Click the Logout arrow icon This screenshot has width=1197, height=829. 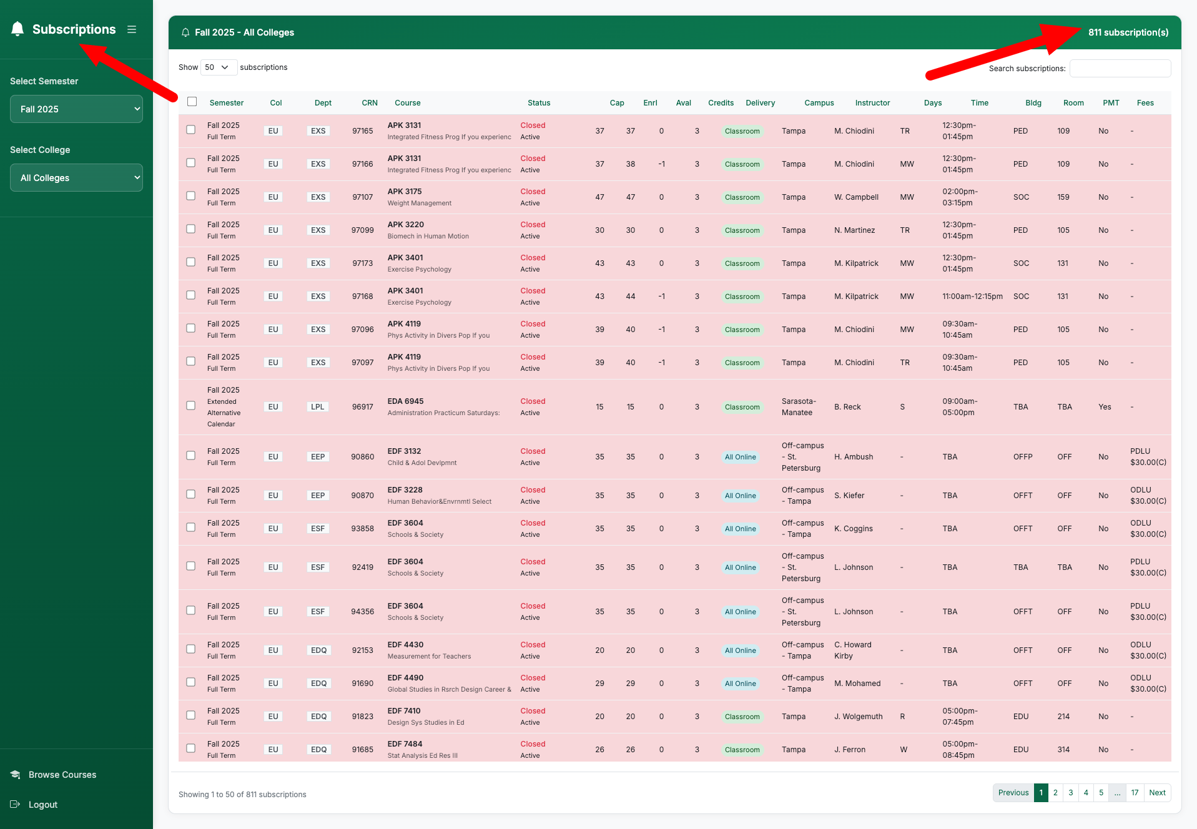point(16,804)
